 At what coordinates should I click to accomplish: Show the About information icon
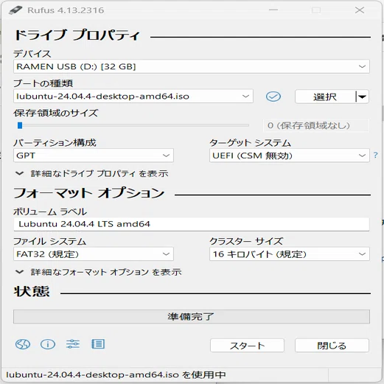click(48, 344)
